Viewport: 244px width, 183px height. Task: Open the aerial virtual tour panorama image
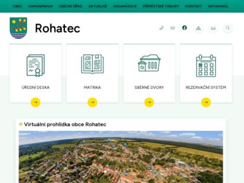click(x=121, y=157)
